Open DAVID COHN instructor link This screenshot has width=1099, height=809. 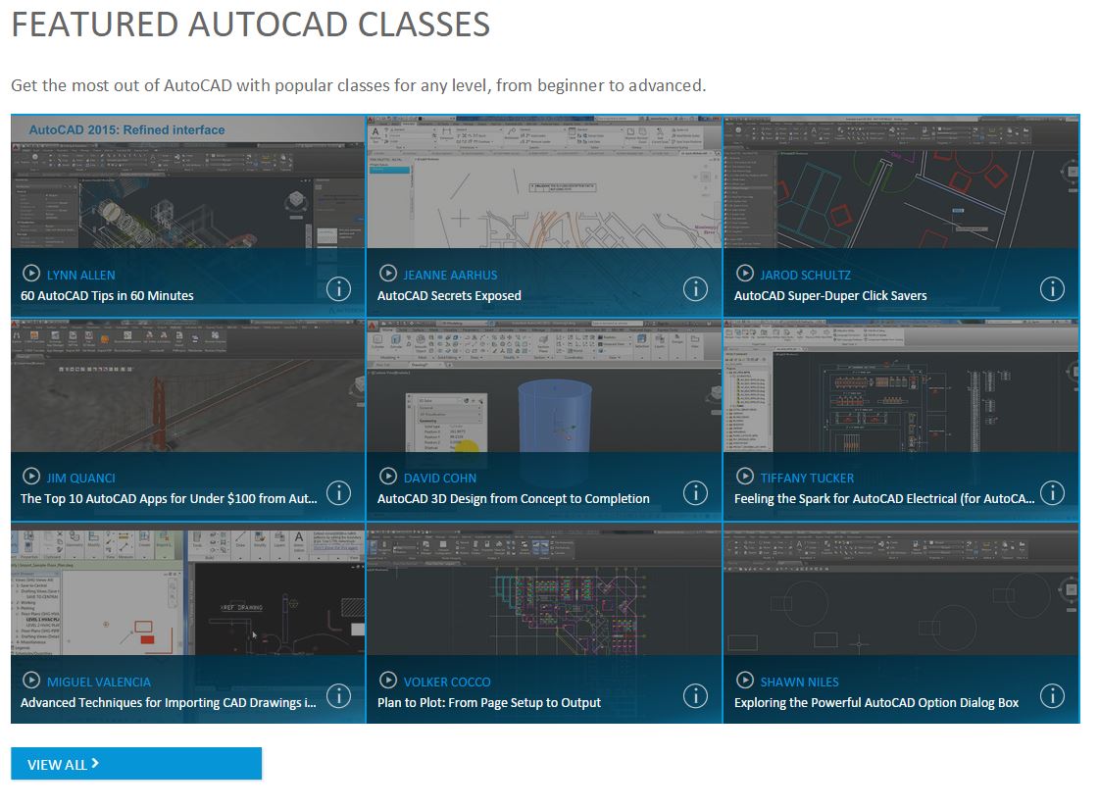[x=440, y=479]
